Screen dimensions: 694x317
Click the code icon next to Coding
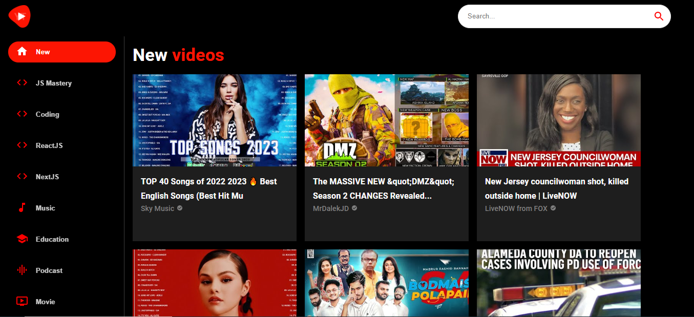pos(22,114)
